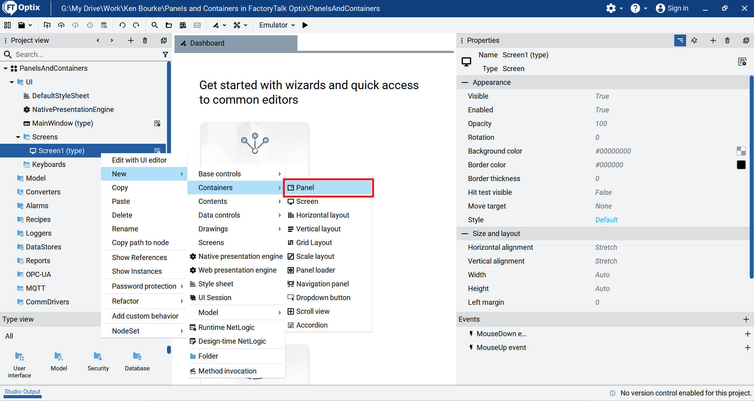Viewport: 754px width, 401px height.
Task: Select the Dashboard tab
Action: coord(236,43)
